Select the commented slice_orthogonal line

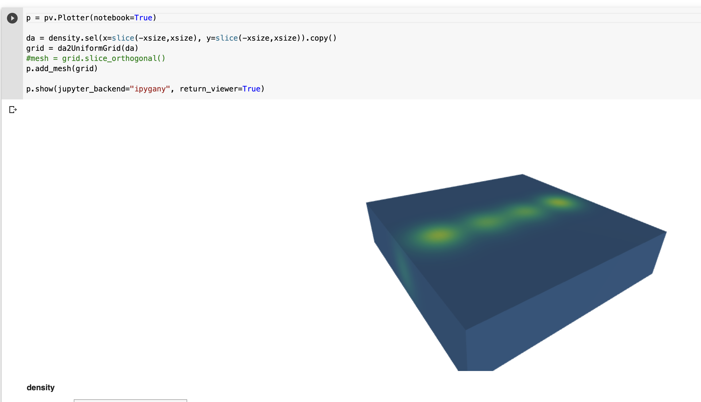95,58
